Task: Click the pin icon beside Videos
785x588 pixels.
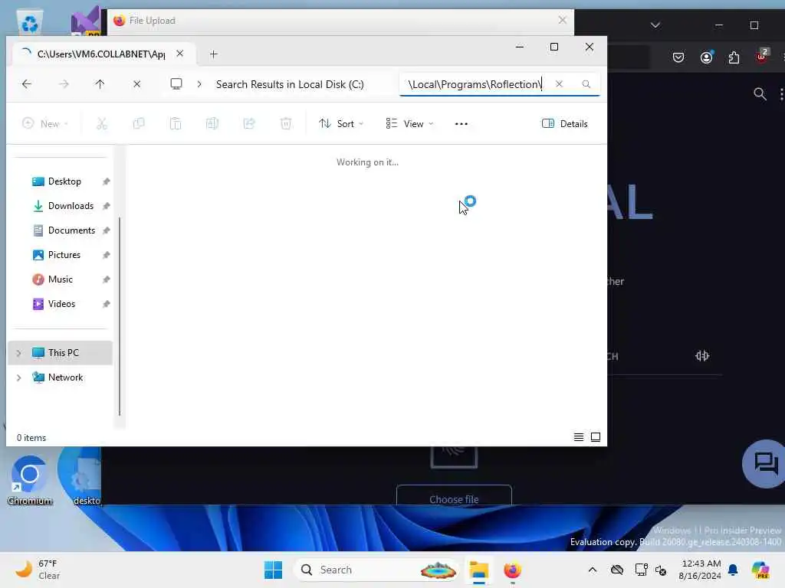Action: click(x=106, y=304)
